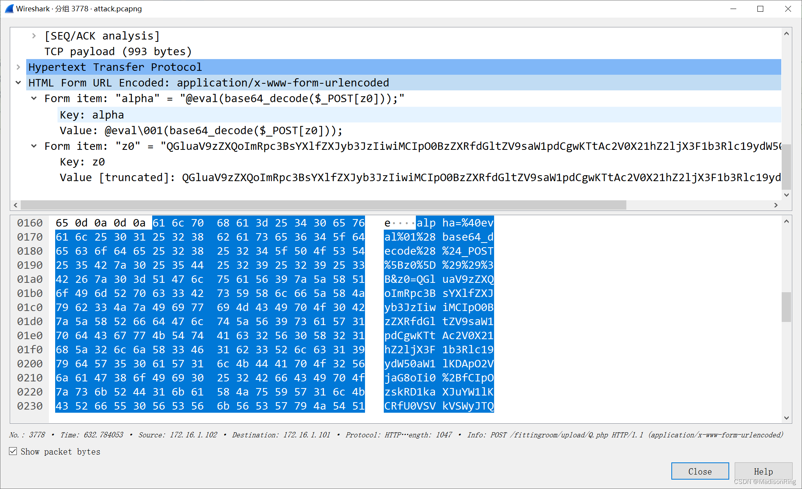Click the right arrow of horizontal scrollbar
Viewport: 802px width, 489px height.
click(x=776, y=205)
